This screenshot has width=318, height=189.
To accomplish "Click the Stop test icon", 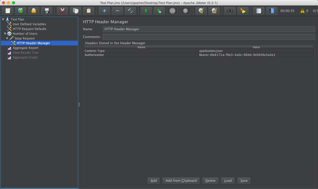I will pyautogui.click(x=172, y=11).
